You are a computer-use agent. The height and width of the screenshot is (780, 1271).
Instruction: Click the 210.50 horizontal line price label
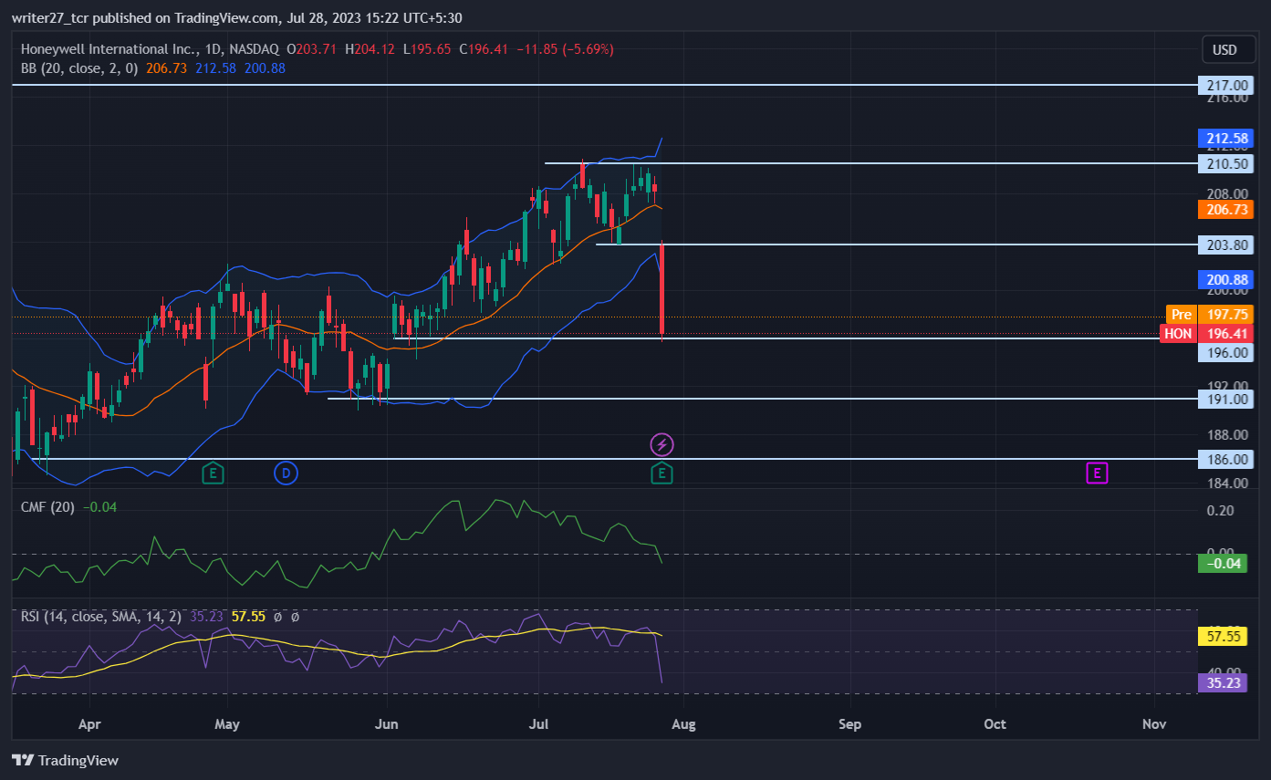tap(1226, 163)
